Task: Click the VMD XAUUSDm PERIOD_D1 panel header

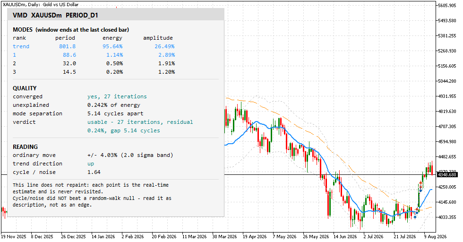Action: [x=116, y=15]
